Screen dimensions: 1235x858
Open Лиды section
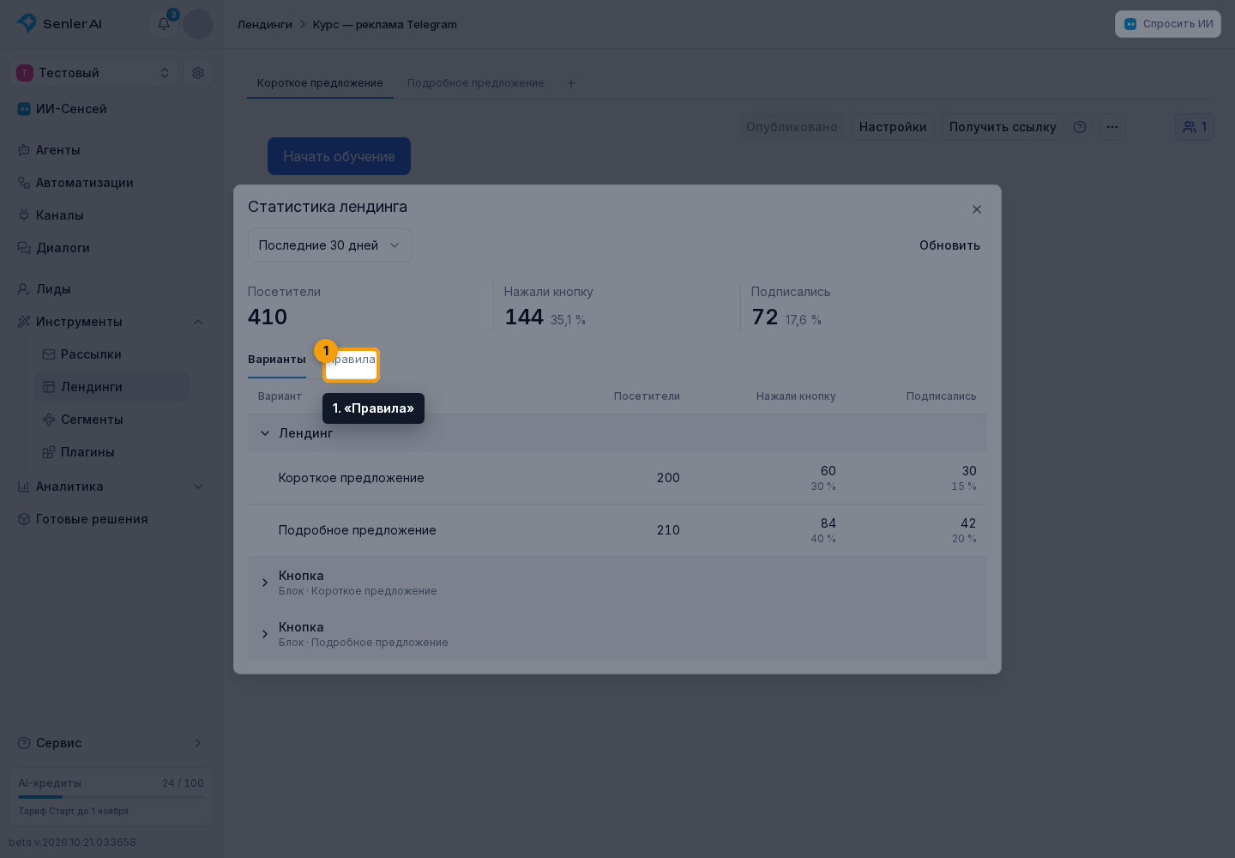click(111, 289)
